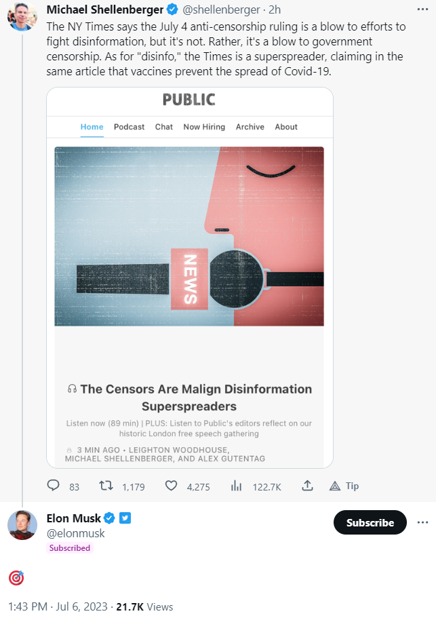The width and height of the screenshot is (436, 618).
Task: Open the view analytics bar chart icon
Action: click(237, 486)
